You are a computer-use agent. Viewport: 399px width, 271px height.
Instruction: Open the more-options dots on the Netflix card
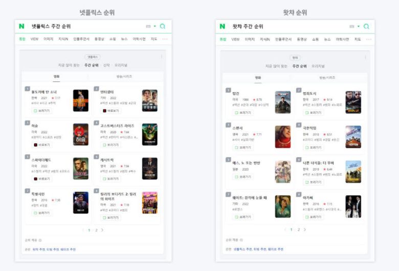pos(162,57)
